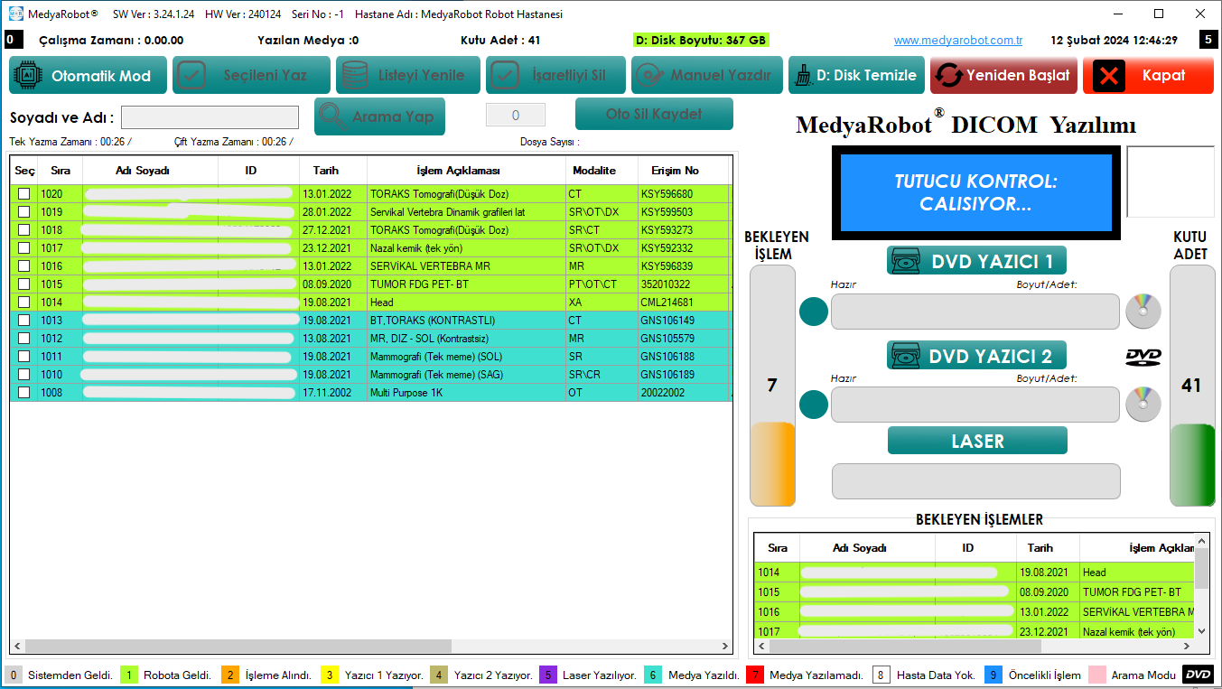Click the green Kutu Adet level bar
1222x689 pixels.
[1192, 465]
